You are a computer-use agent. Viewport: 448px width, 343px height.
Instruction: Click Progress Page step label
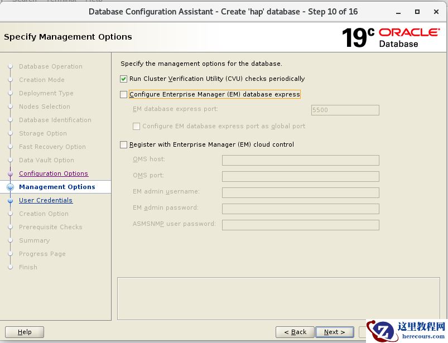tap(42, 254)
